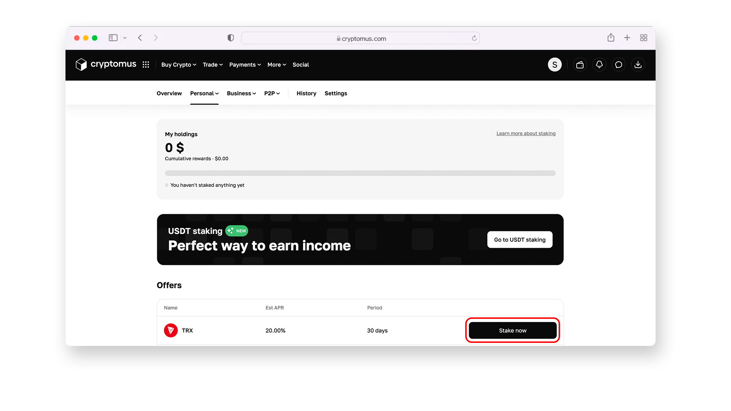
Task: Click the user profile avatar icon
Action: [x=554, y=64]
